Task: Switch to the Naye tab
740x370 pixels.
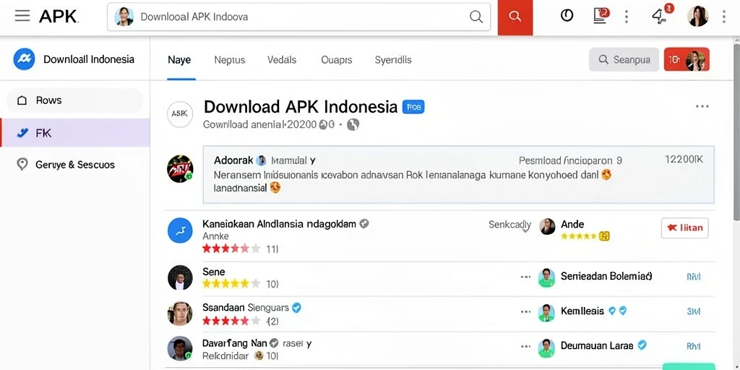Action: point(179,60)
